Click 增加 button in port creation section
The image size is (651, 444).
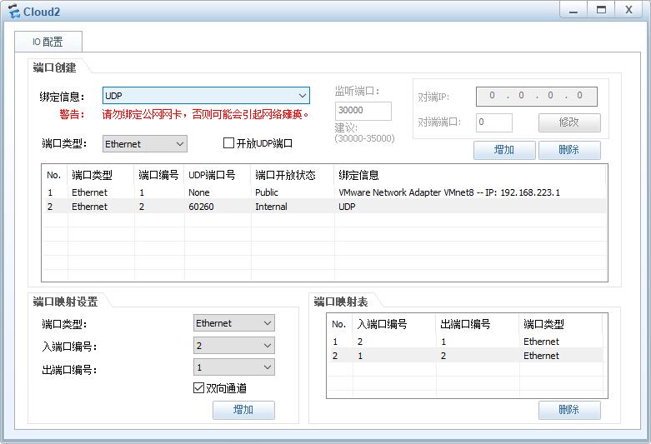pyautogui.click(x=504, y=150)
